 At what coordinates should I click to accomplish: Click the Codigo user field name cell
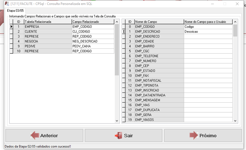coord(208,27)
